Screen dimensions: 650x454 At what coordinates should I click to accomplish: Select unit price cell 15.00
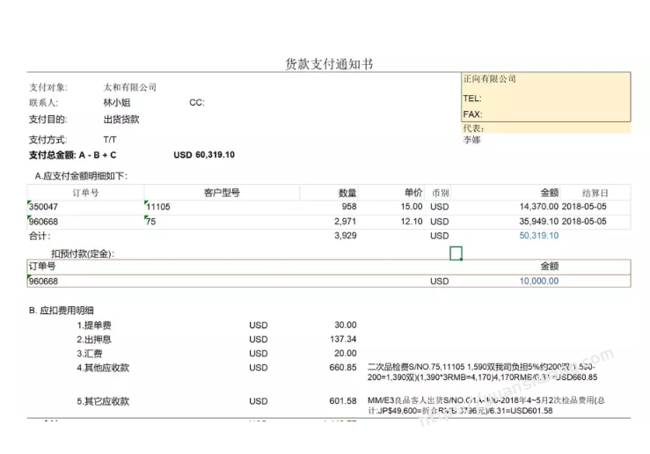click(x=412, y=207)
